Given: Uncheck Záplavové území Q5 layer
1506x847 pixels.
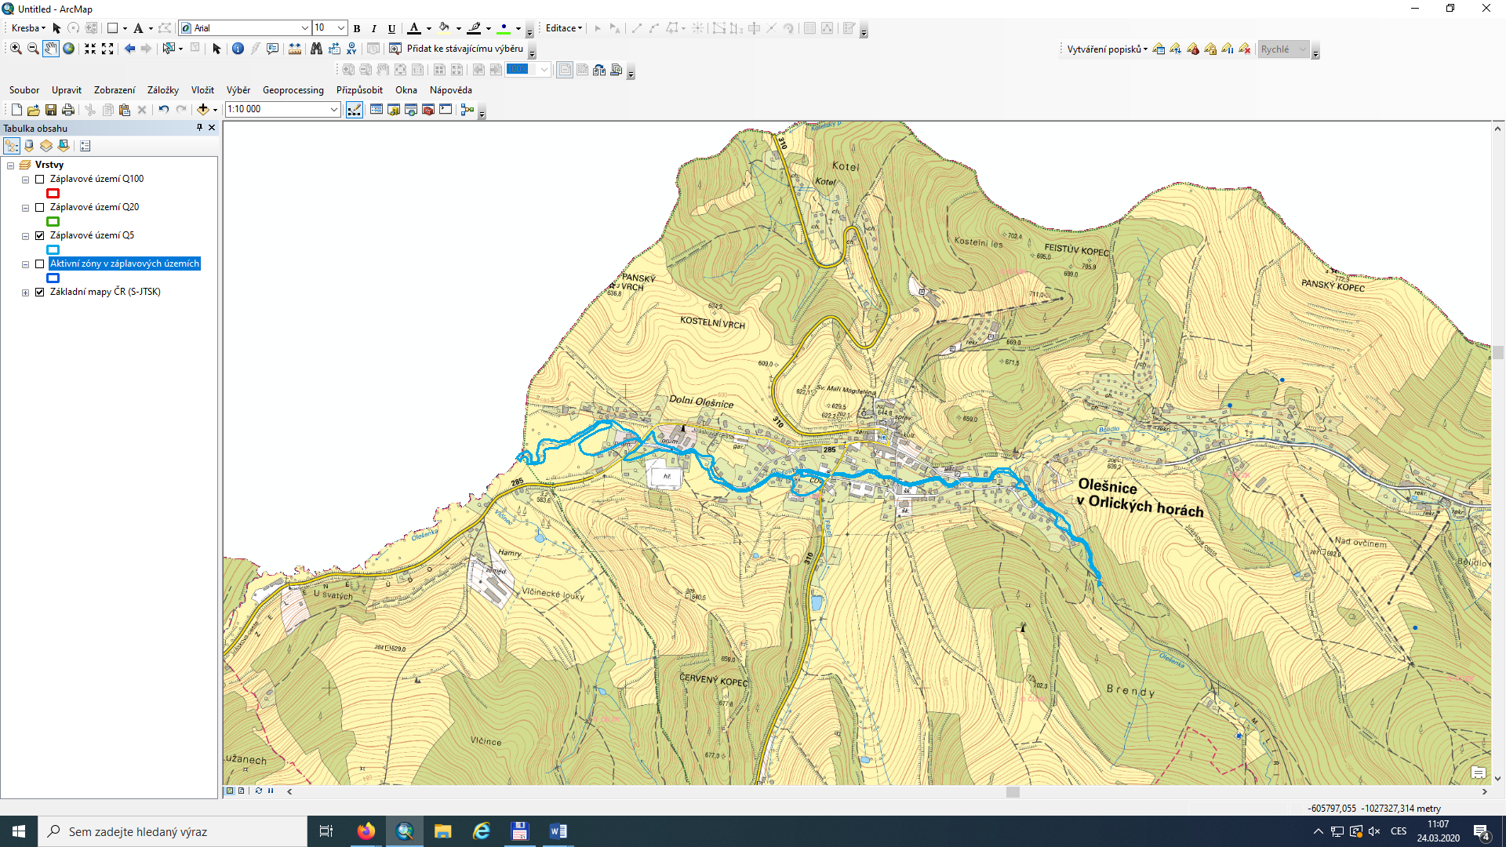Looking at the screenshot, I should (40, 236).
